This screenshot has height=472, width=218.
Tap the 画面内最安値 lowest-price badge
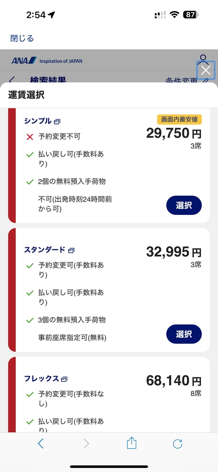179,120
